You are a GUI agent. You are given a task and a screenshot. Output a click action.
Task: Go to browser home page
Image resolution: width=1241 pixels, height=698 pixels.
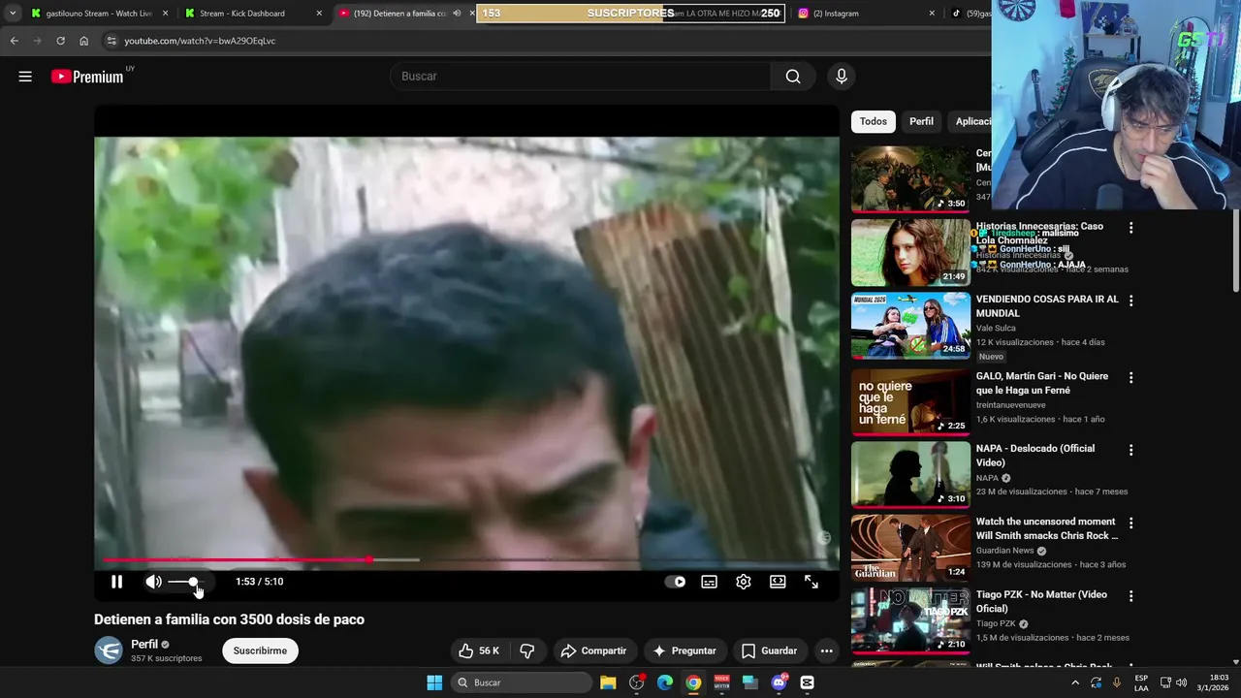click(x=83, y=41)
